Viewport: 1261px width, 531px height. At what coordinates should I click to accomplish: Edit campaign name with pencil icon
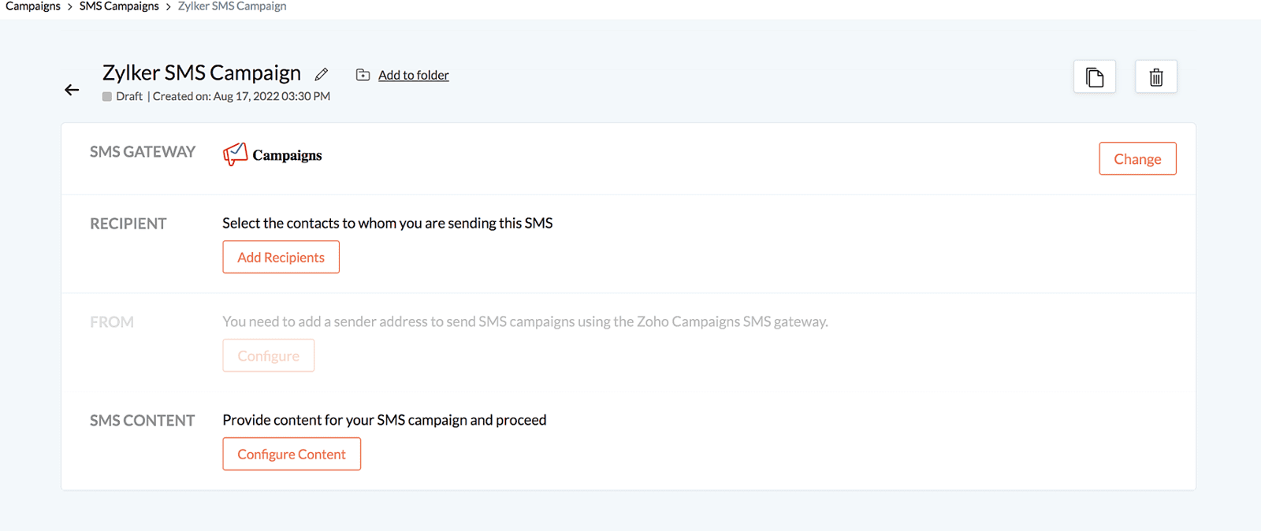(322, 74)
